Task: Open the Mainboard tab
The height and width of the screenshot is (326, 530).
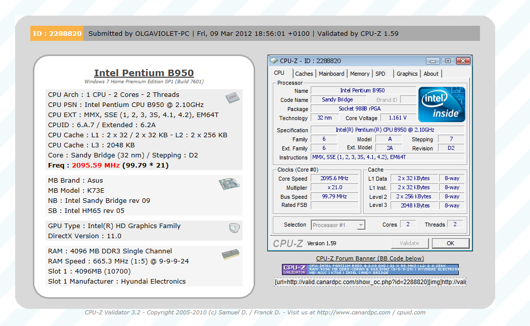Action: (x=331, y=74)
